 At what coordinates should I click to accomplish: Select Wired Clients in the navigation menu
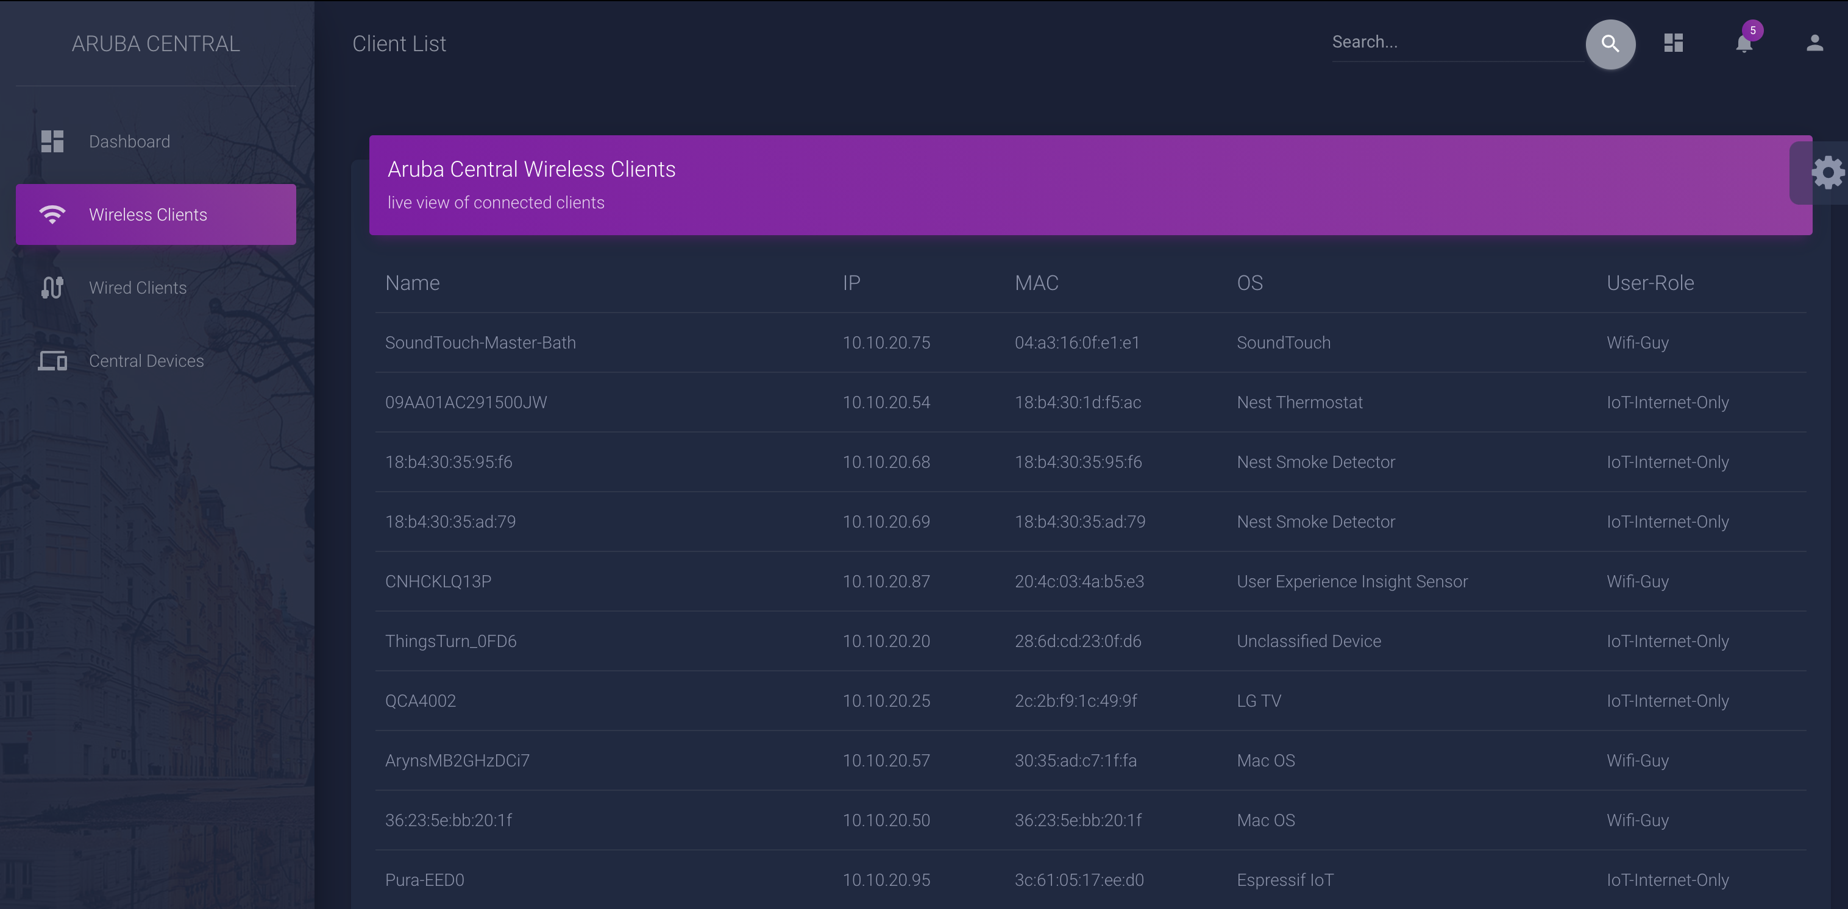(137, 288)
